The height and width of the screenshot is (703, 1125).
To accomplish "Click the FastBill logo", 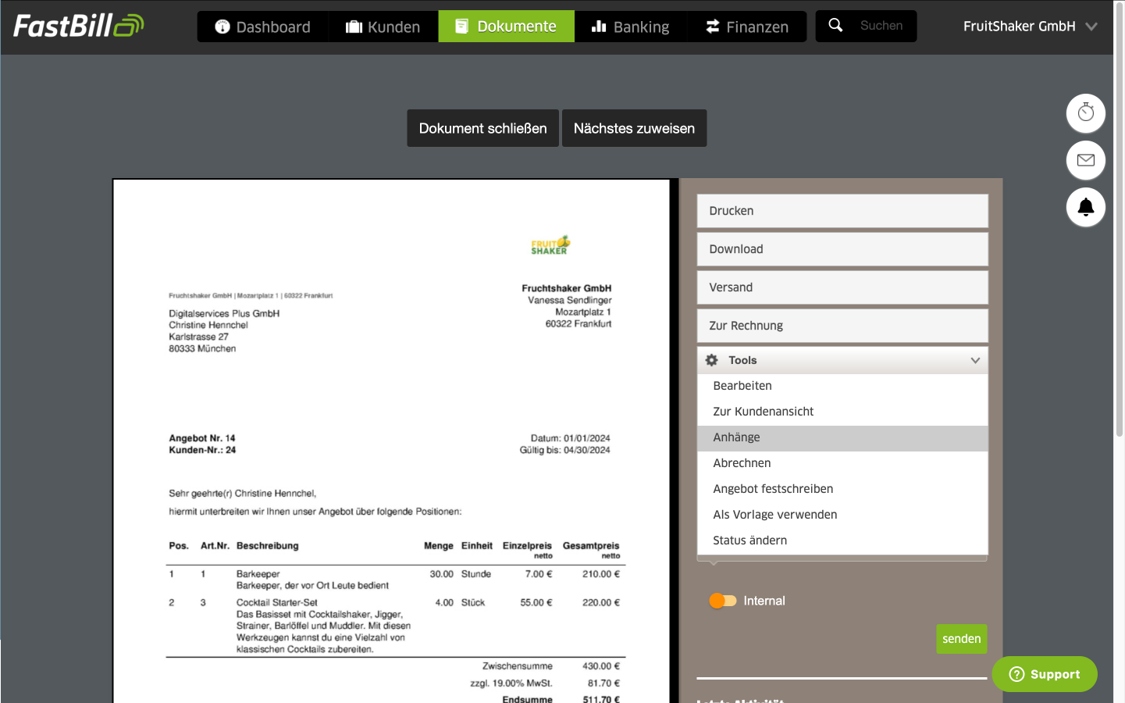I will [x=79, y=26].
